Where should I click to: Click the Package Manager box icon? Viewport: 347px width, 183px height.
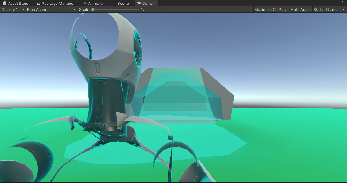[x=39, y=4]
